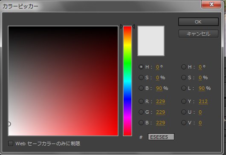Screen dimensions: 226x155
Task: Select the Lightness (L) radio button
Action: click(184, 88)
